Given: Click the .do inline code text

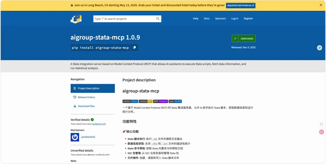Looking at the screenshot, I should click(155, 139).
